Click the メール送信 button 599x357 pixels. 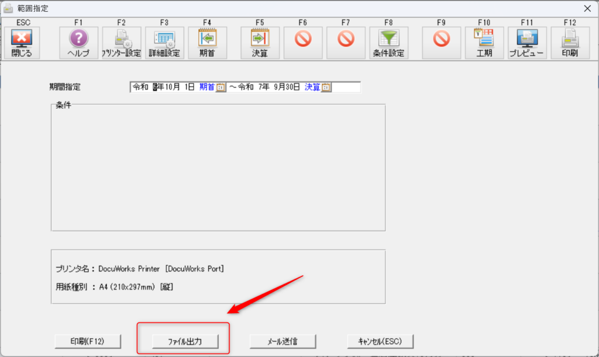pos(283,341)
